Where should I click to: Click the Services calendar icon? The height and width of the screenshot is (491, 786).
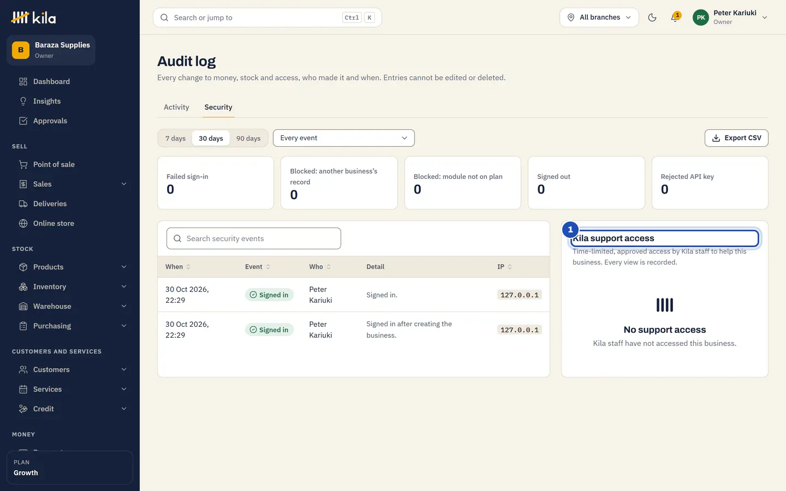(23, 390)
